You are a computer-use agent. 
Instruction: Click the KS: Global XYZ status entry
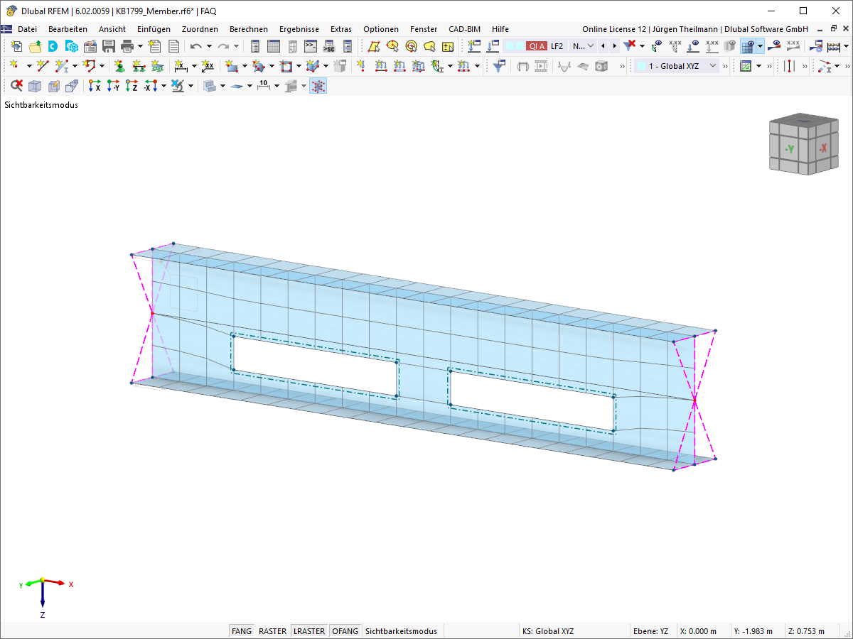tap(548, 630)
